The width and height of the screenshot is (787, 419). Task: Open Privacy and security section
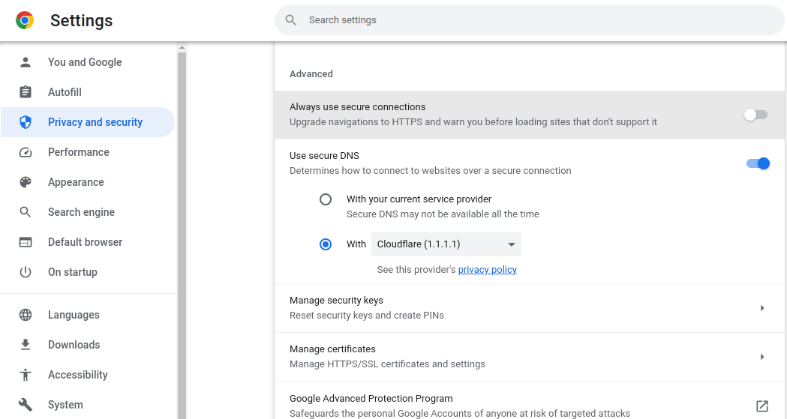point(95,122)
